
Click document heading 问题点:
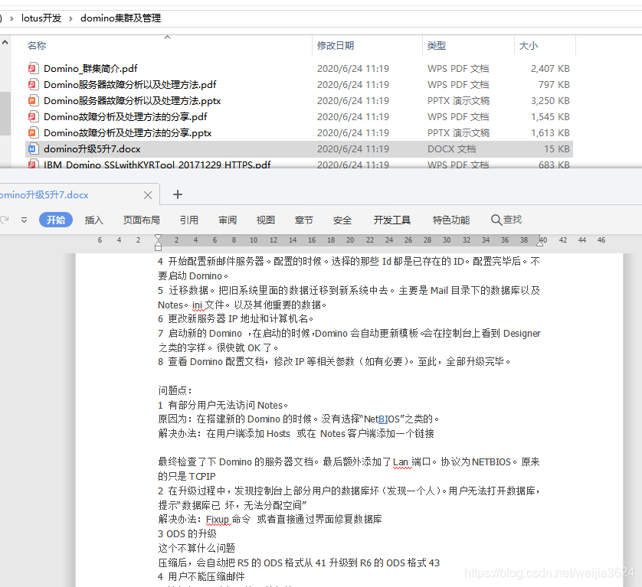pyautogui.click(x=175, y=390)
